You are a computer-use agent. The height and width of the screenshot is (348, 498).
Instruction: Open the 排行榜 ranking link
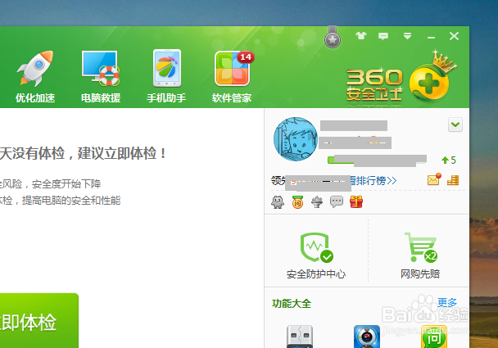373,180
